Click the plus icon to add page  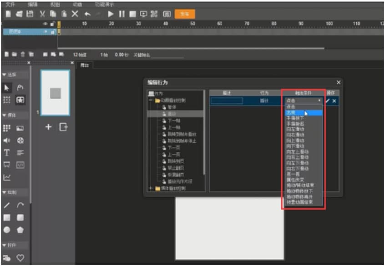49,127
